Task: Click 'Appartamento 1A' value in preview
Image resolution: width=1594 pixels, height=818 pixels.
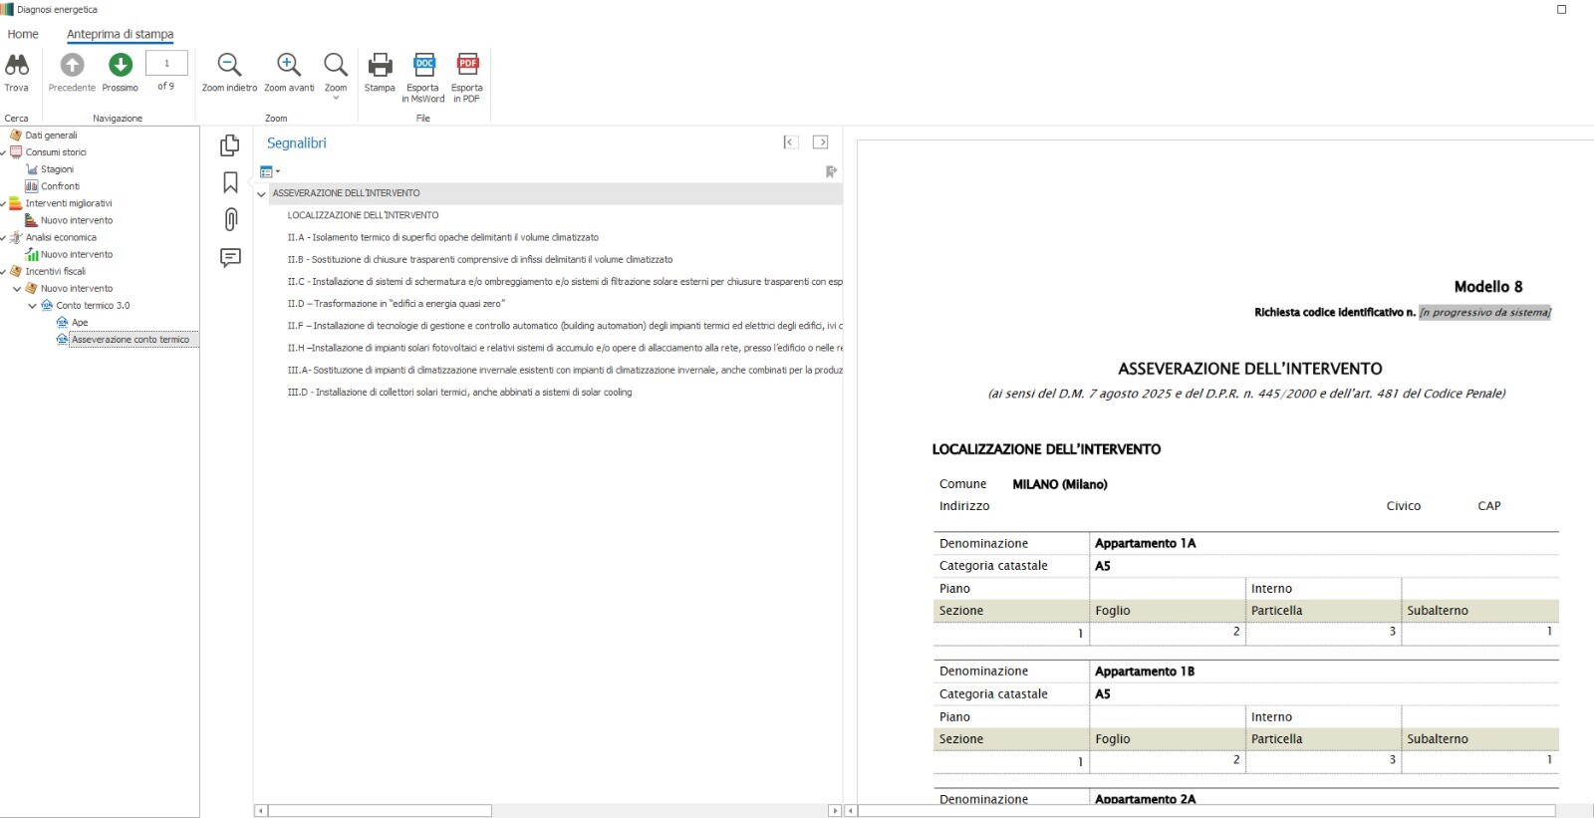Action: [x=1145, y=543]
